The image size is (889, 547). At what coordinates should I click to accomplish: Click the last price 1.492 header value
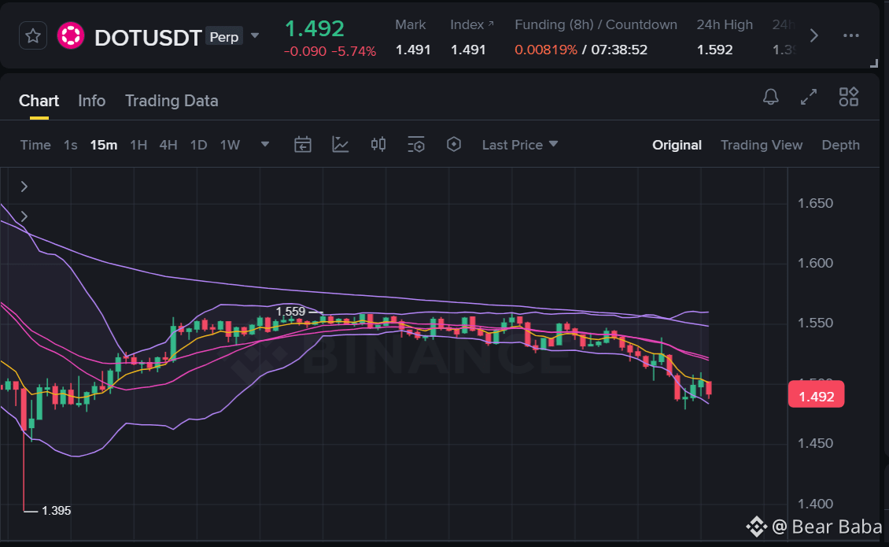315,28
